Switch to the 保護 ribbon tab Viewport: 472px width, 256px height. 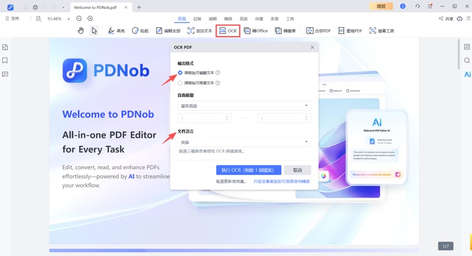[x=259, y=19]
